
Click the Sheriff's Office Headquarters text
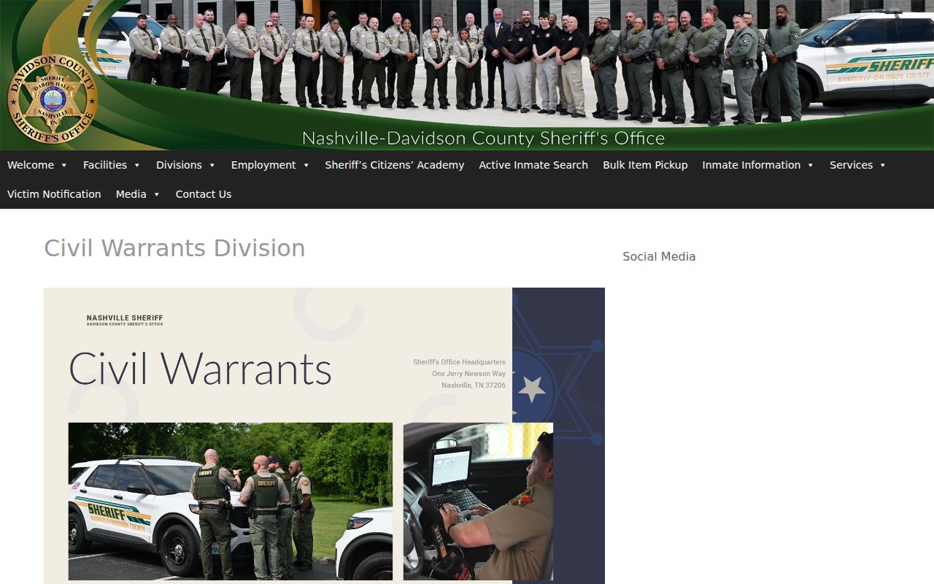coord(459,362)
